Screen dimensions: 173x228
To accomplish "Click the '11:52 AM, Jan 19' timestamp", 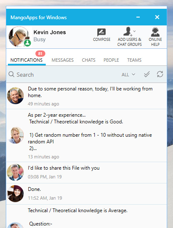I will pos(45,198).
